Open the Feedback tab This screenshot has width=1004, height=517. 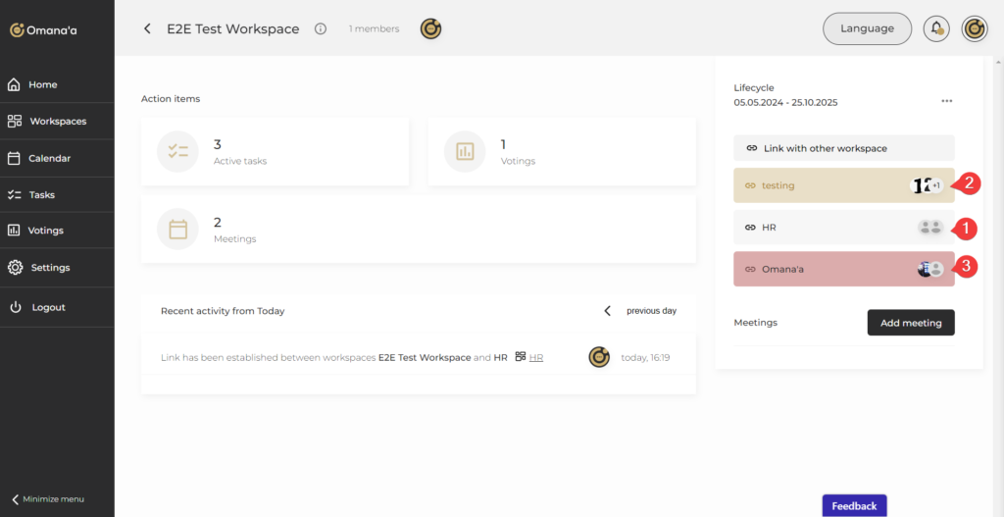tap(854, 506)
